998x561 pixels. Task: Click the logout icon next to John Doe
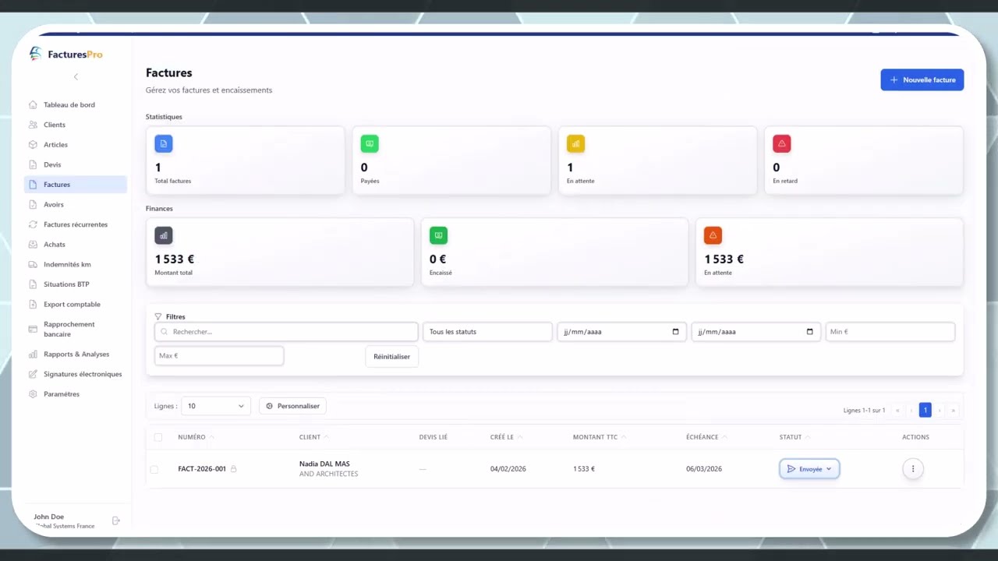point(116,520)
